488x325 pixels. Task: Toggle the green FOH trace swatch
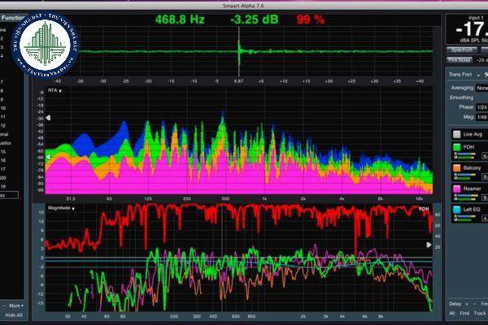[455, 148]
